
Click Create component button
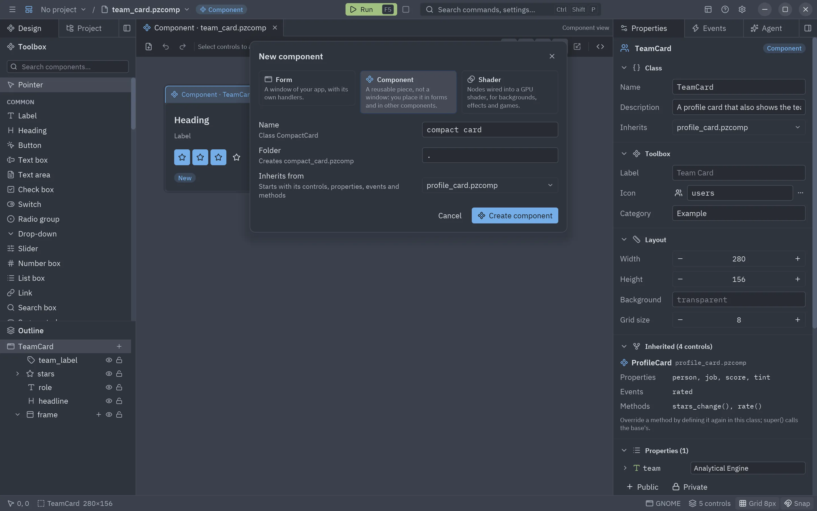(x=515, y=216)
